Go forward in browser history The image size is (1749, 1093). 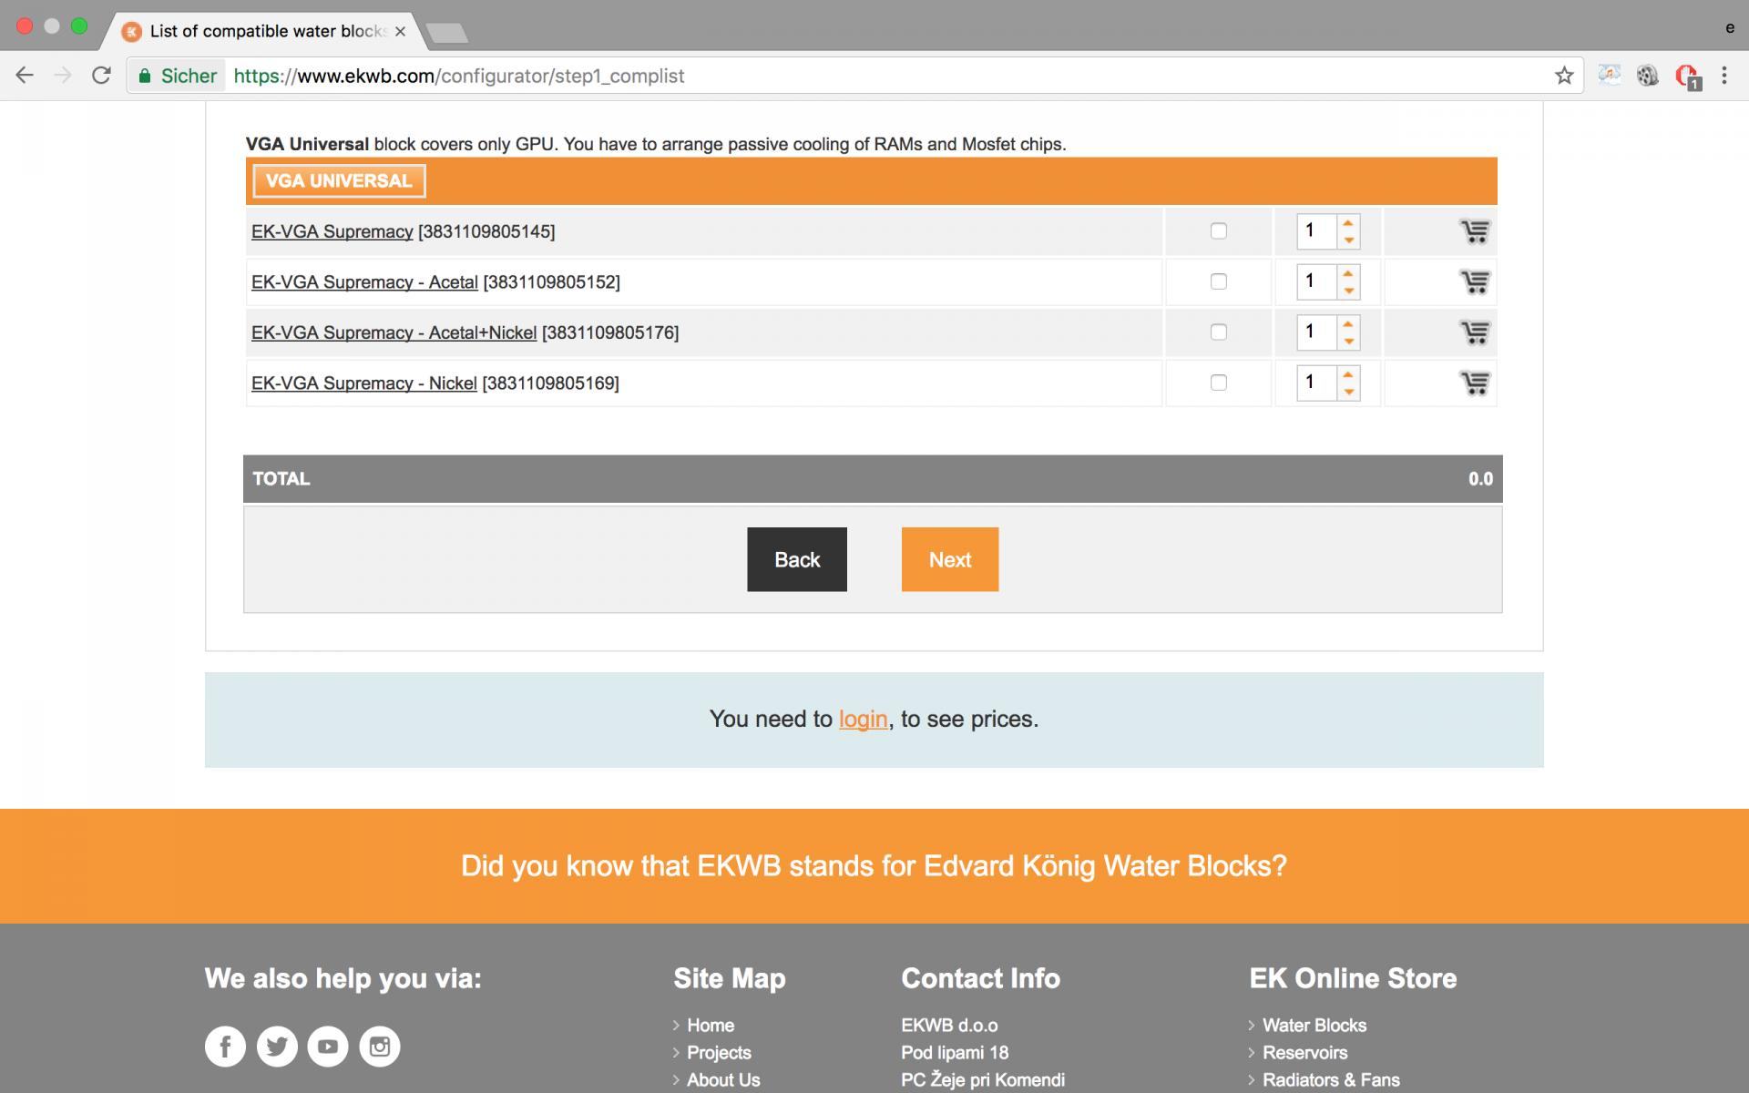click(x=63, y=76)
